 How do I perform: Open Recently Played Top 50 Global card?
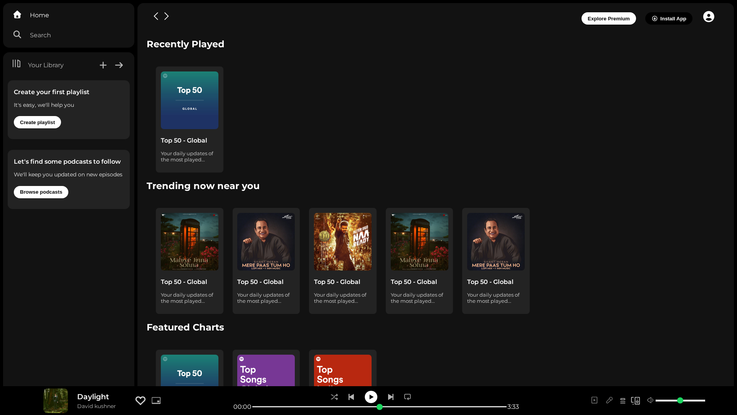click(190, 120)
